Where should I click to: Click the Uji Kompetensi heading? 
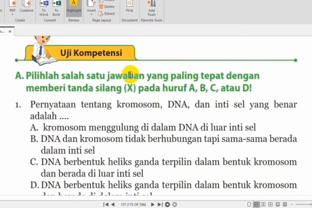(x=91, y=53)
